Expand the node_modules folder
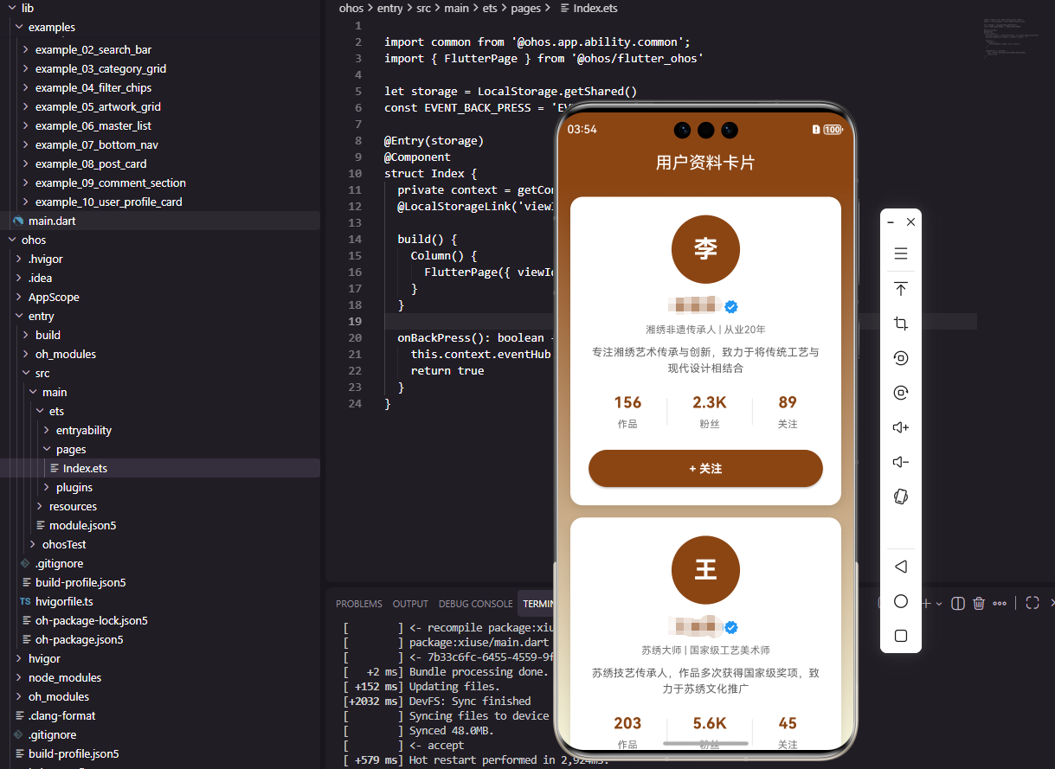The height and width of the screenshot is (769, 1055). click(x=19, y=677)
